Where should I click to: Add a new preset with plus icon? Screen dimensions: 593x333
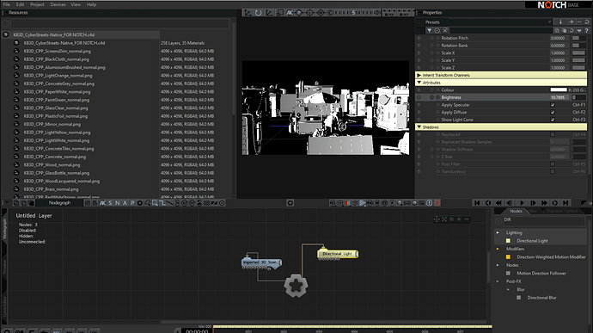tap(572, 22)
